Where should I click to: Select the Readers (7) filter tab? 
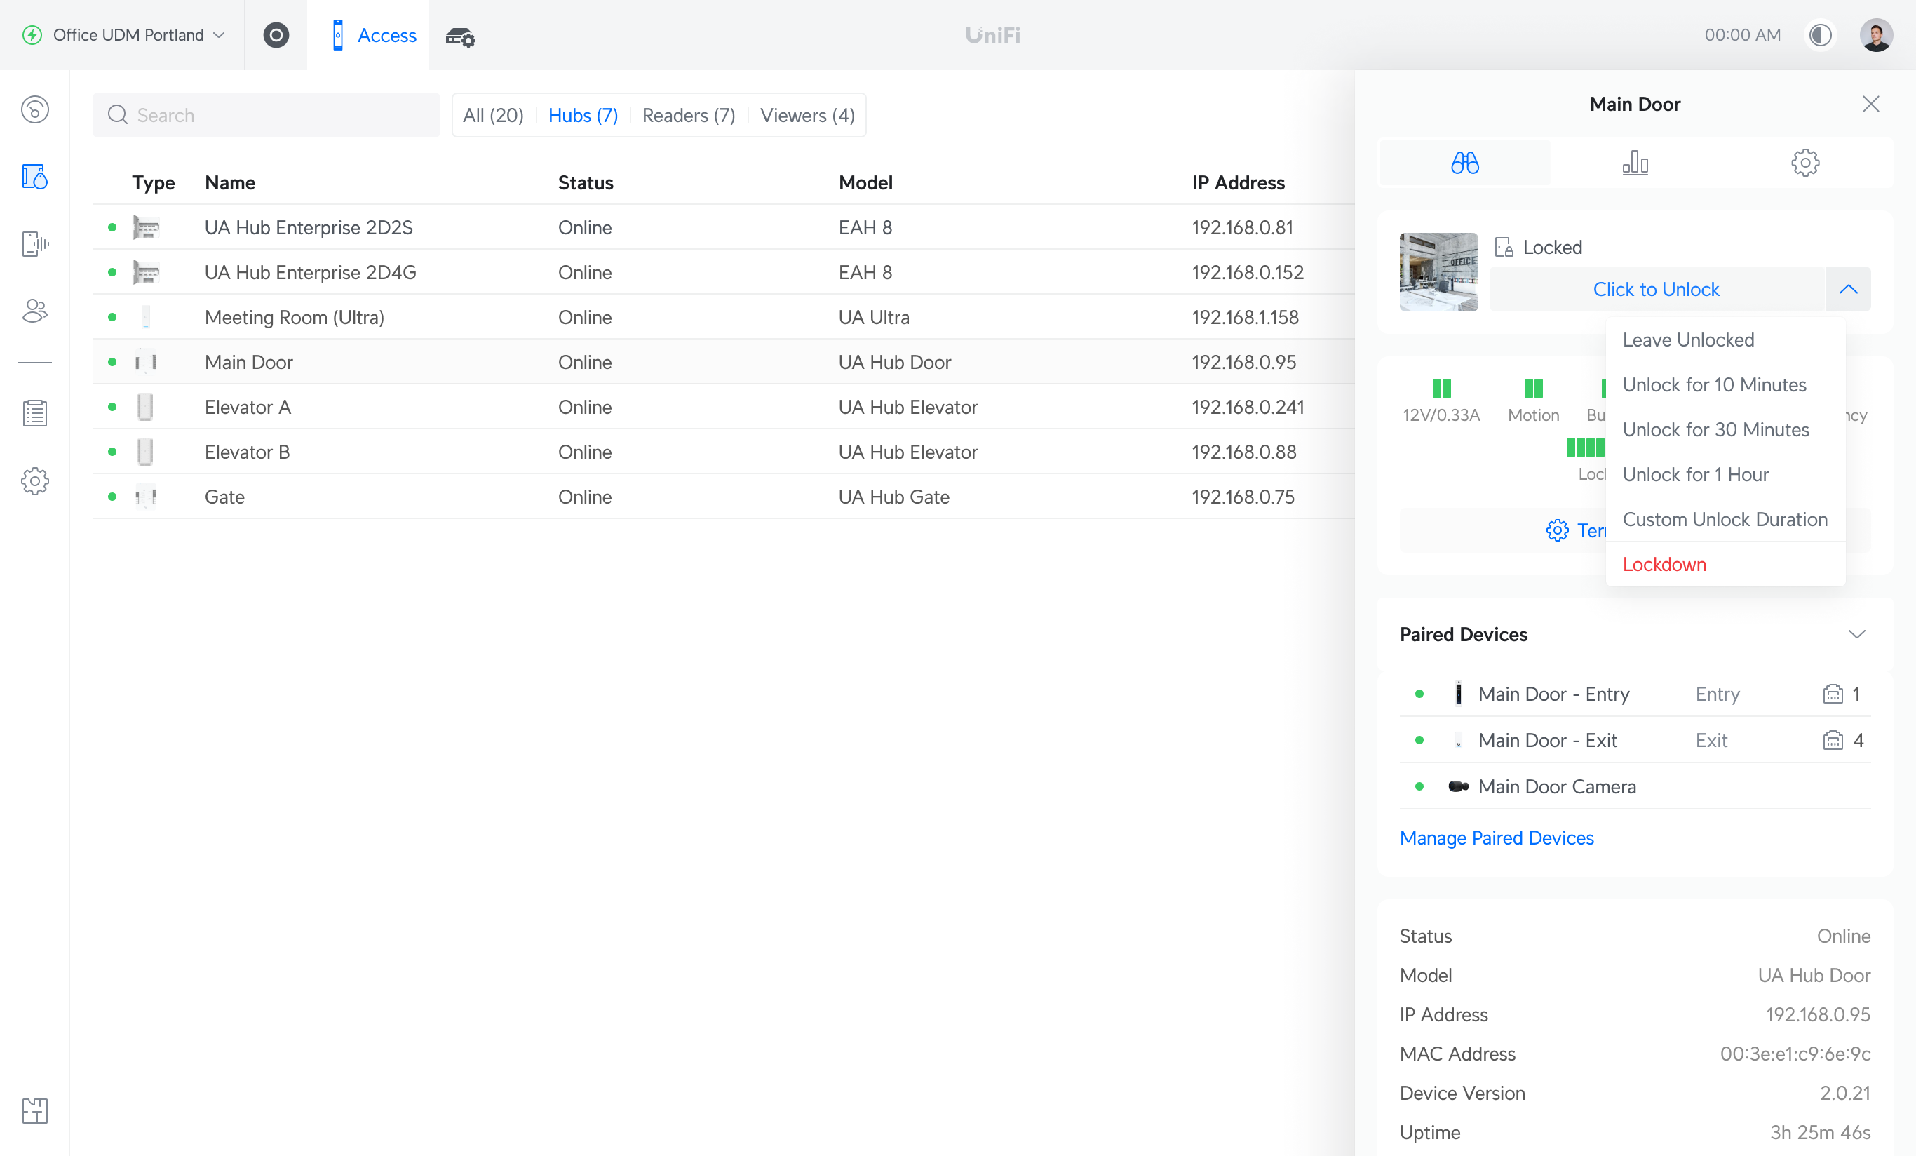(688, 115)
